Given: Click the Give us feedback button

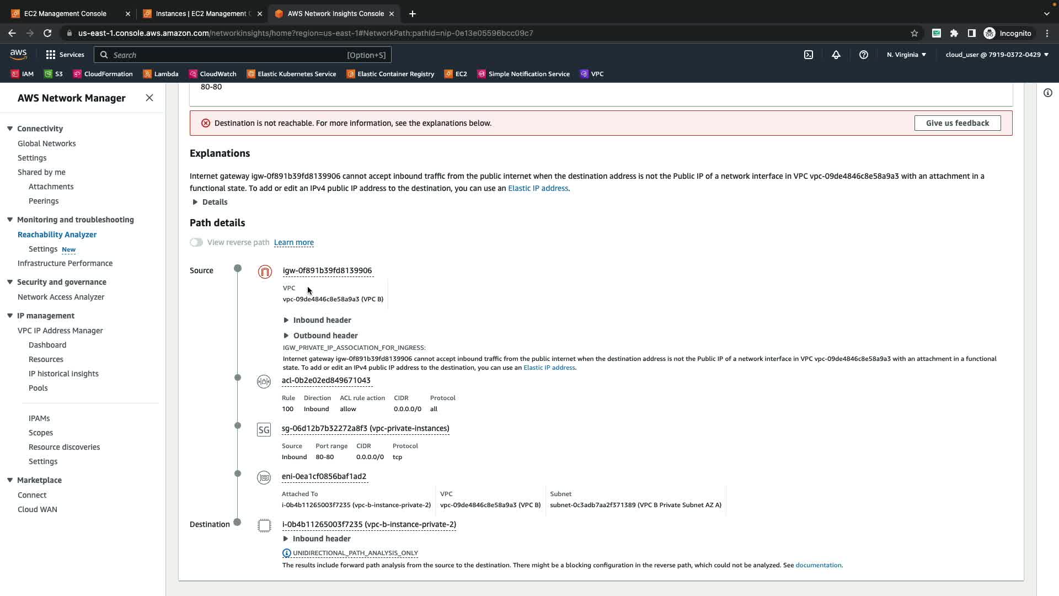Looking at the screenshot, I should [x=957, y=123].
